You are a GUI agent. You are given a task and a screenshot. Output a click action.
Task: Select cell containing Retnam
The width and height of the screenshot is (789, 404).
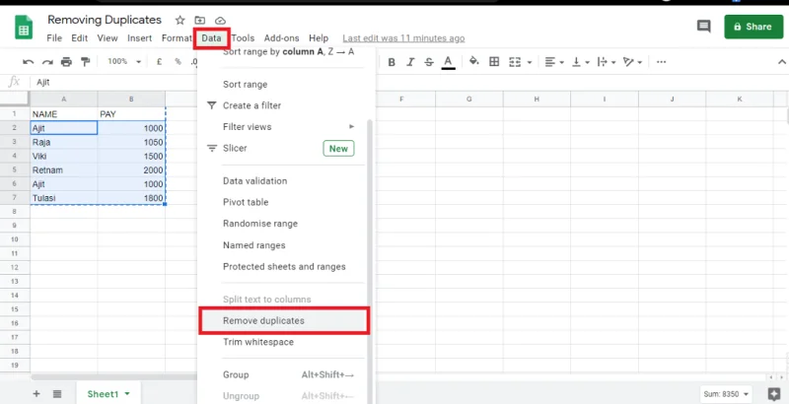point(64,169)
